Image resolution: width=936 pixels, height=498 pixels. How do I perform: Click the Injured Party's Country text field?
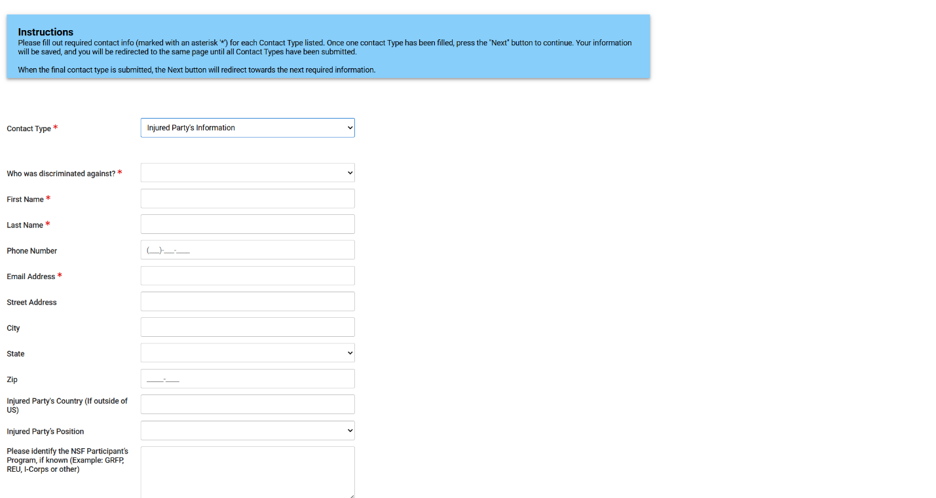247,404
